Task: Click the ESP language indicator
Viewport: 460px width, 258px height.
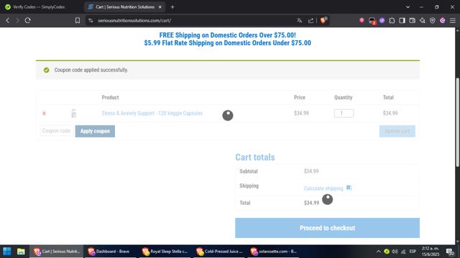Action: pyautogui.click(x=413, y=252)
